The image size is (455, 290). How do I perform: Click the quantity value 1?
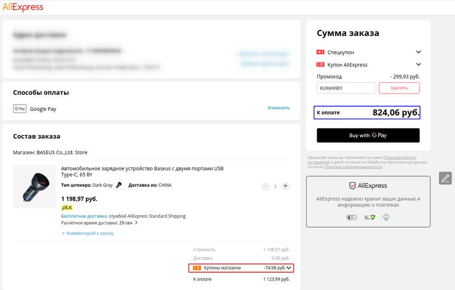(x=276, y=186)
